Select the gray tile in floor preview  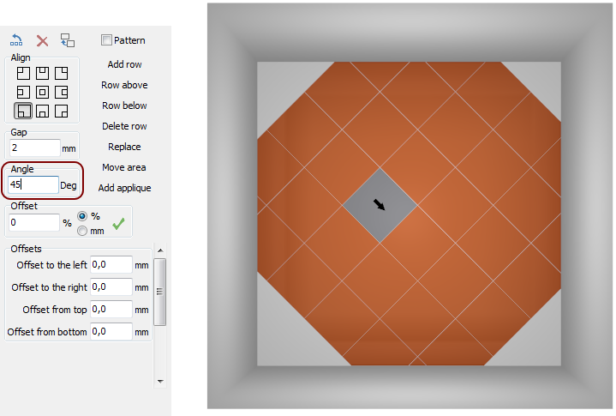tap(380, 205)
